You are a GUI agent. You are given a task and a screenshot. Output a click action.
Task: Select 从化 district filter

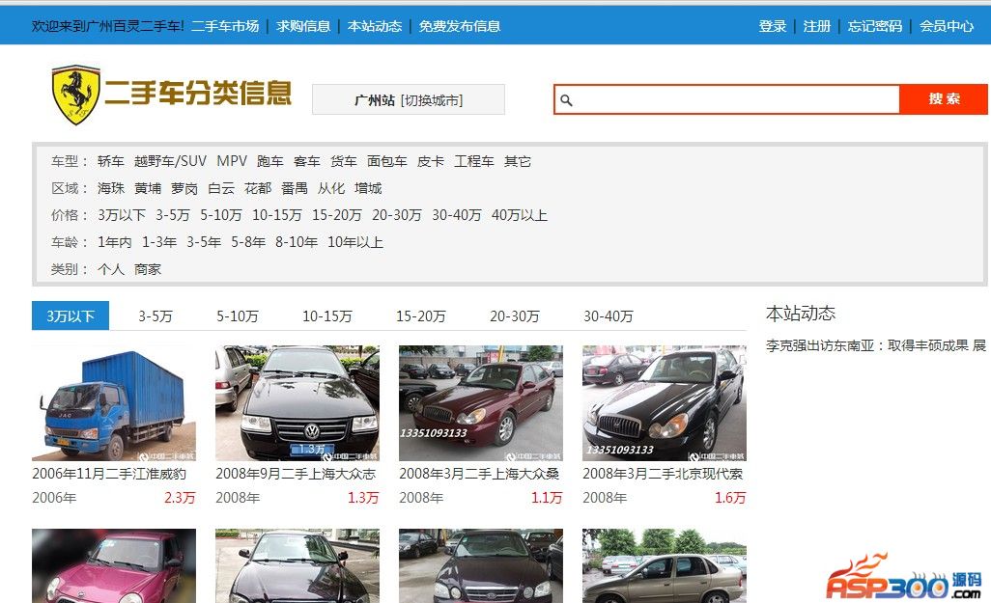(x=330, y=188)
